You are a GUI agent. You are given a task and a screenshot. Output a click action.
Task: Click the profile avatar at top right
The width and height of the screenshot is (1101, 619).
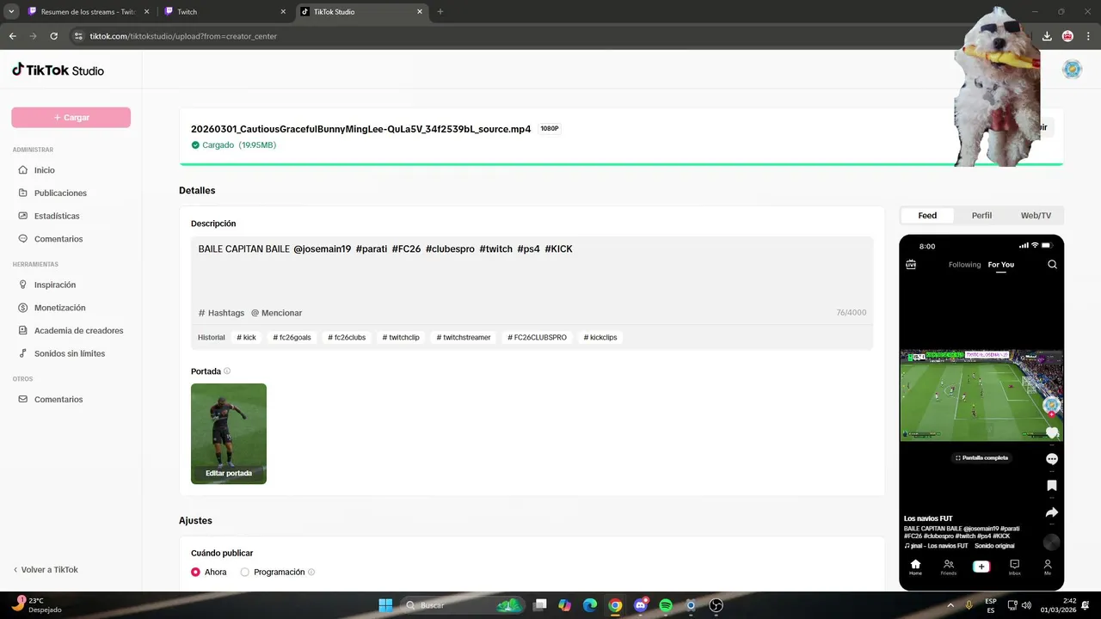(x=1072, y=70)
